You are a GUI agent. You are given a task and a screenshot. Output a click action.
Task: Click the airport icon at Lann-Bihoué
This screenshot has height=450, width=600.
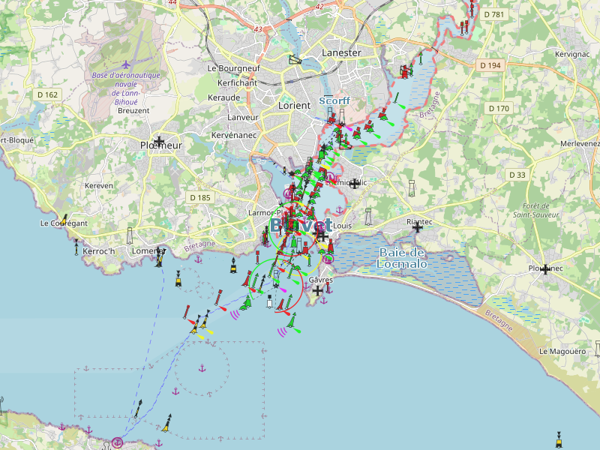(125, 64)
